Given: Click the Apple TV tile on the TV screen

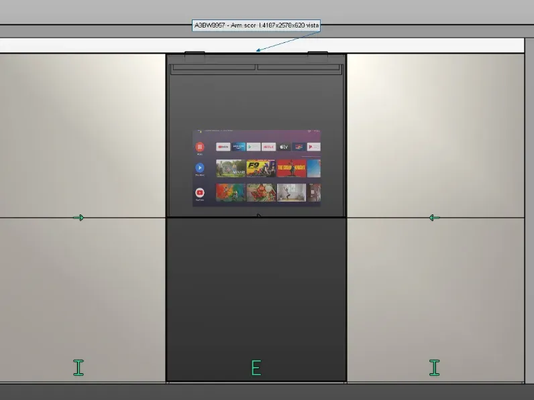Looking at the screenshot, I should point(284,147).
